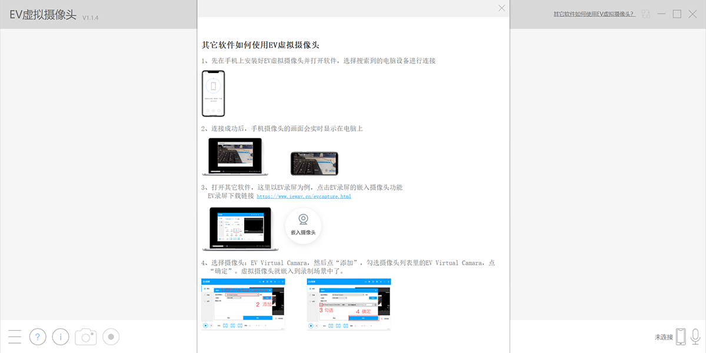Click the swap/switch arrows icon in title bar
The height and width of the screenshot is (353, 706).
[646, 14]
